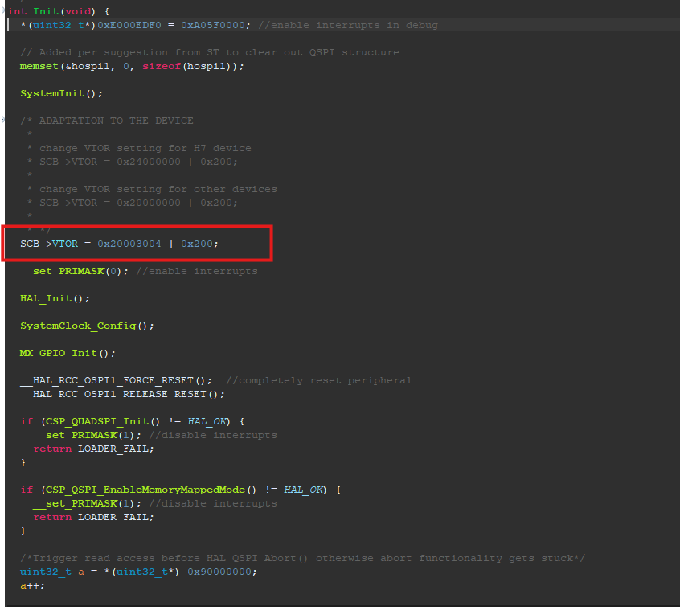Image resolution: width=680 pixels, height=607 pixels.
Task: Collapse the ADAPTATION comment block marker
Action: (x=5, y=120)
